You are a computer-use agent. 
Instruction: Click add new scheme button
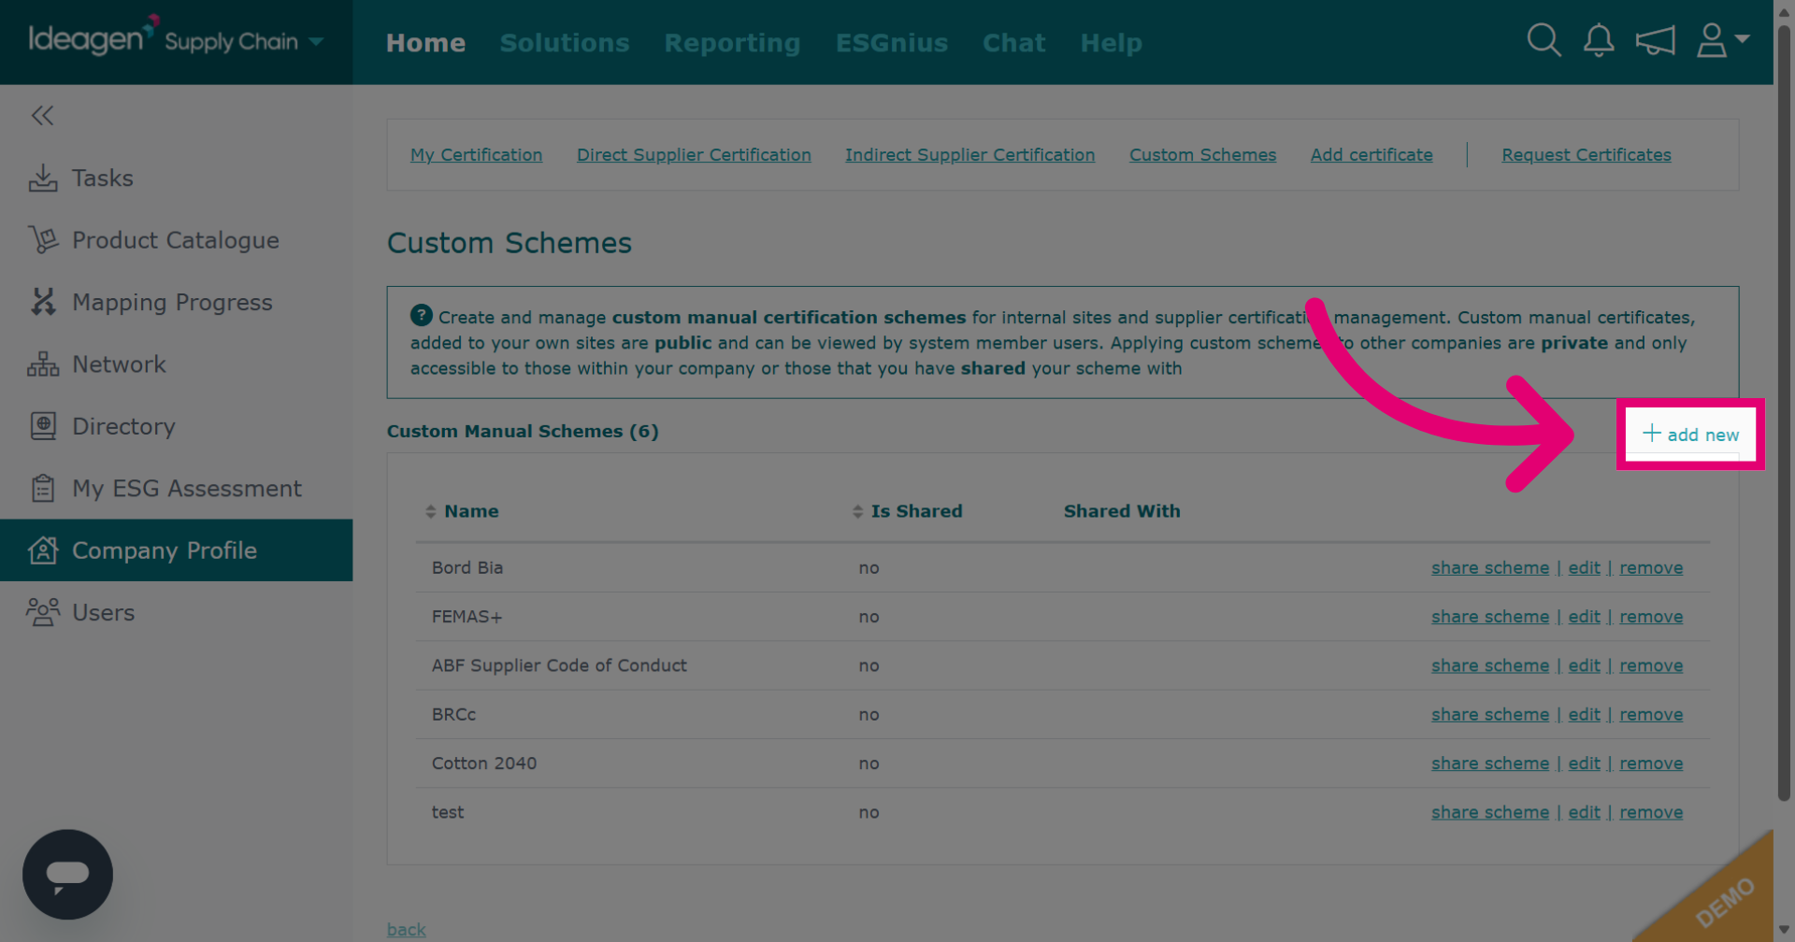1690,435
